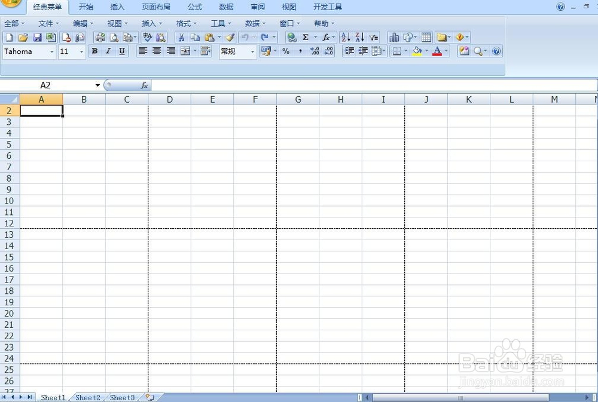Sort ascending with the A-Z icon

(x=346, y=38)
